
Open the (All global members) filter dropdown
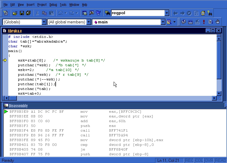coord(89,22)
